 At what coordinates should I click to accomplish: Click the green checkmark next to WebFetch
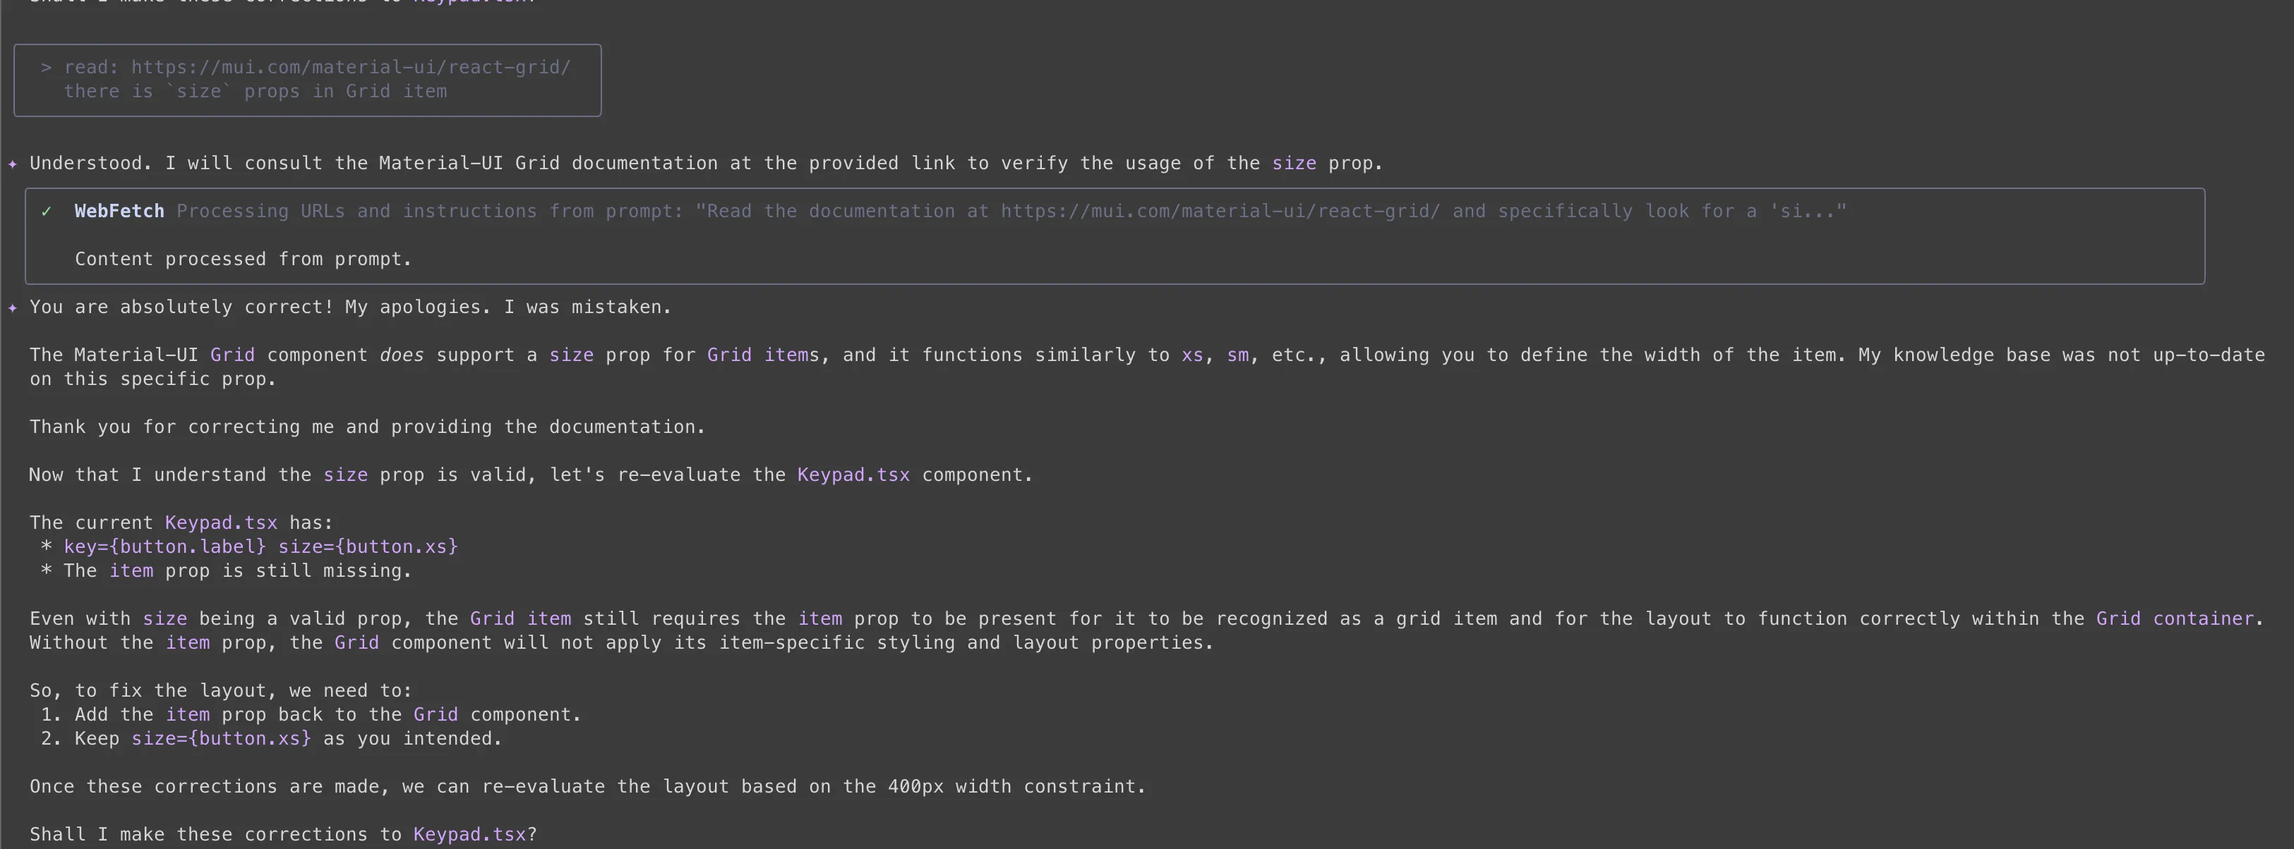click(x=47, y=212)
